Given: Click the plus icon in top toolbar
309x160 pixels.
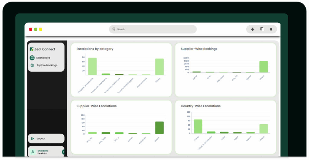Looking at the screenshot, I should 253,29.
